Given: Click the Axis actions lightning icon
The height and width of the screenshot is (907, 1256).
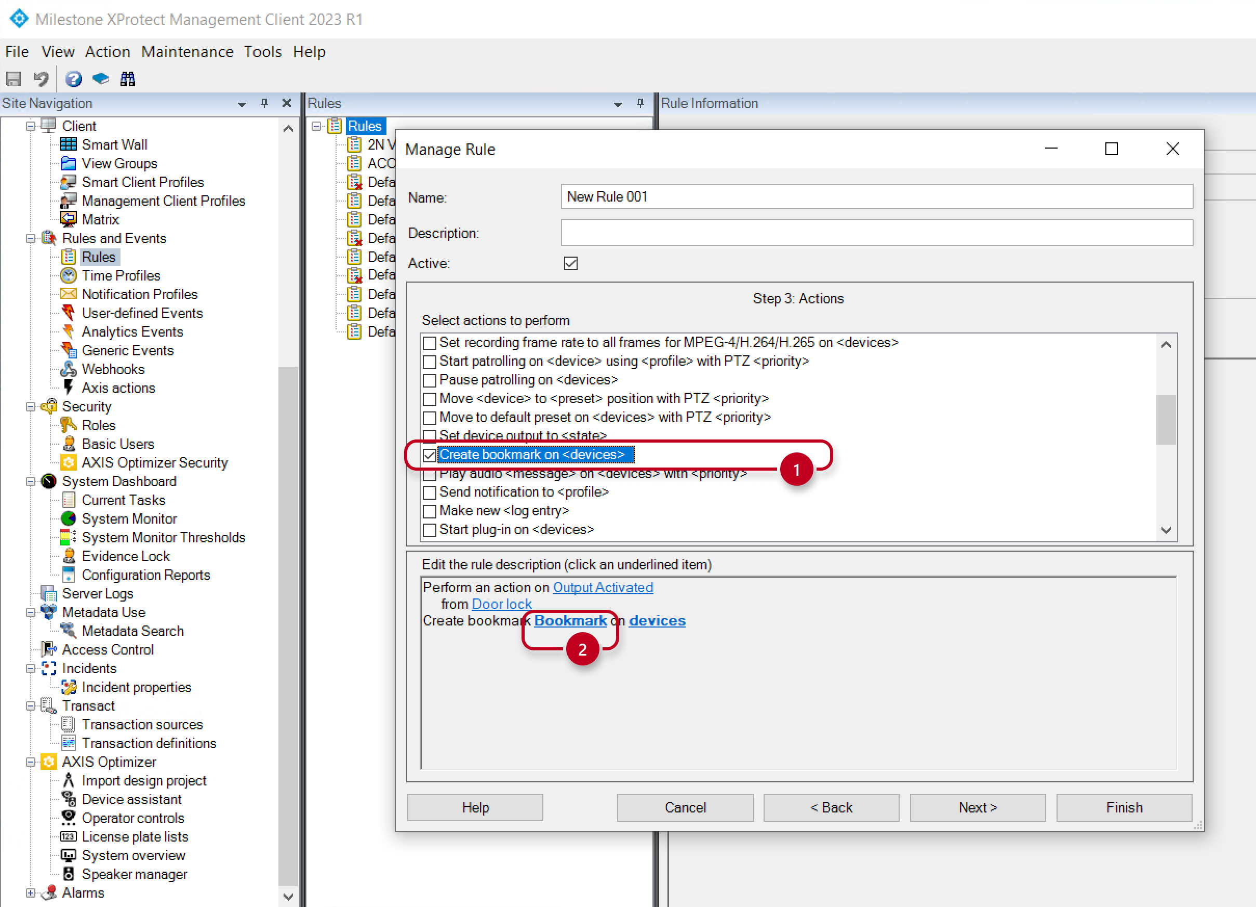Looking at the screenshot, I should (68, 388).
